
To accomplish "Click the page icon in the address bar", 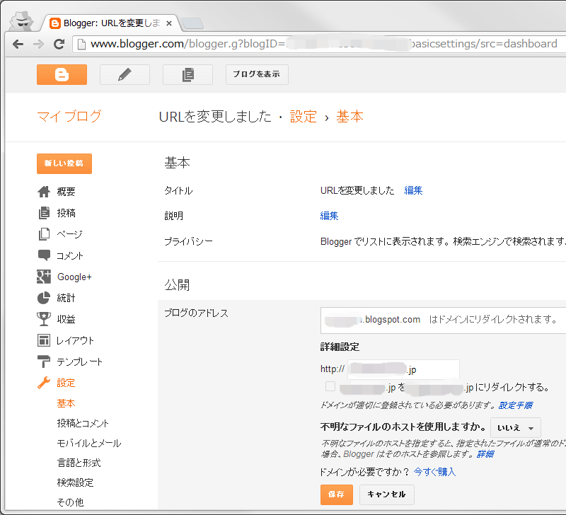I will coord(82,45).
